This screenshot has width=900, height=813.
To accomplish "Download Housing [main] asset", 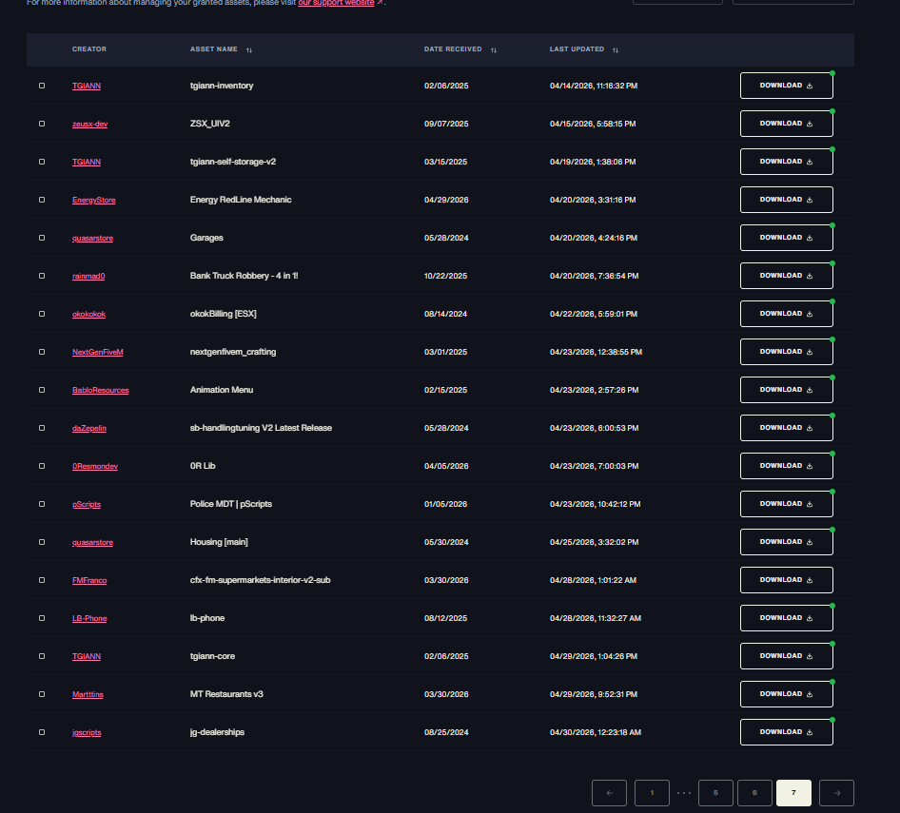I will pos(787,542).
